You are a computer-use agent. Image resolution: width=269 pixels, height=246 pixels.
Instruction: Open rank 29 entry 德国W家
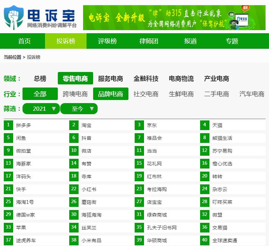(x=25, y=215)
